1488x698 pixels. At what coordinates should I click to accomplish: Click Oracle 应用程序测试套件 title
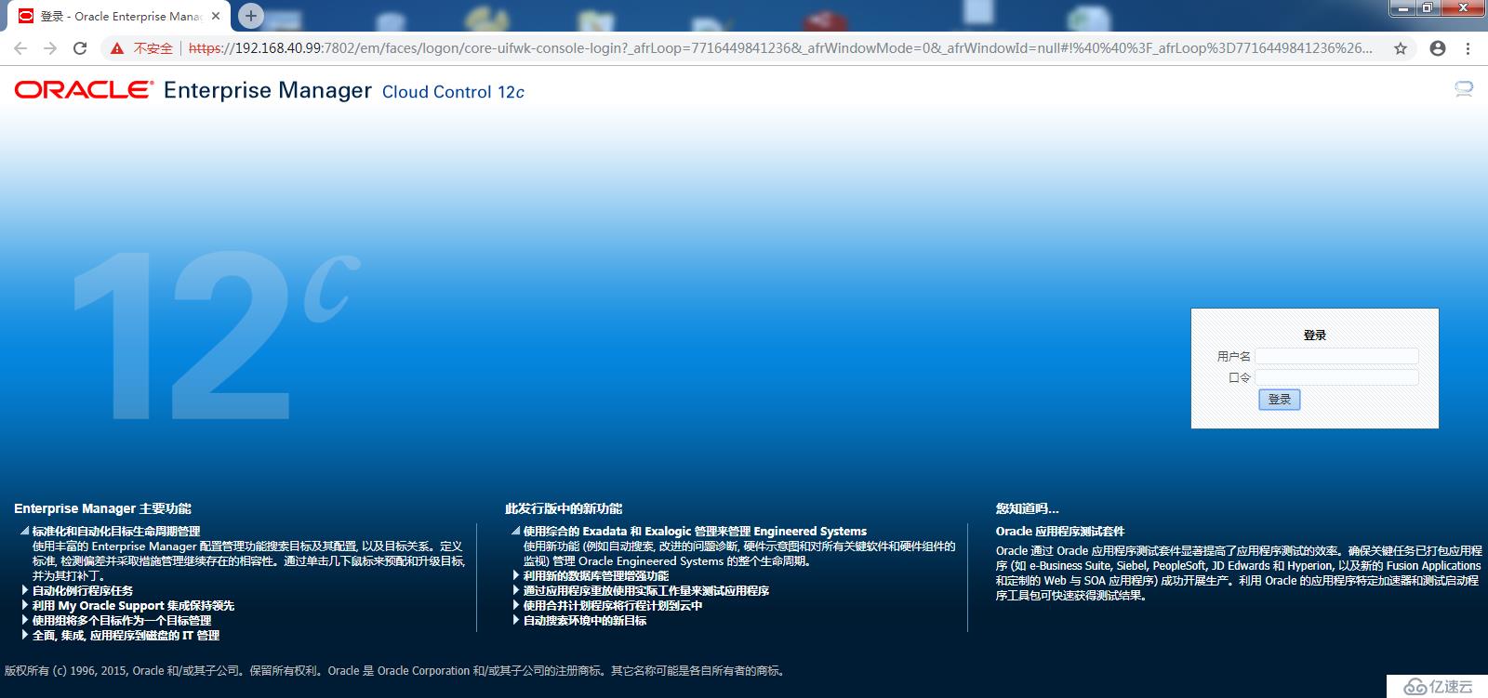click(x=1060, y=532)
